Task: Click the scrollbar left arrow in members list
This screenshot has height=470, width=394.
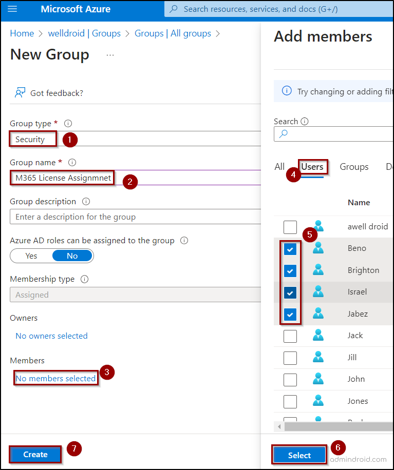Action: (x=279, y=426)
